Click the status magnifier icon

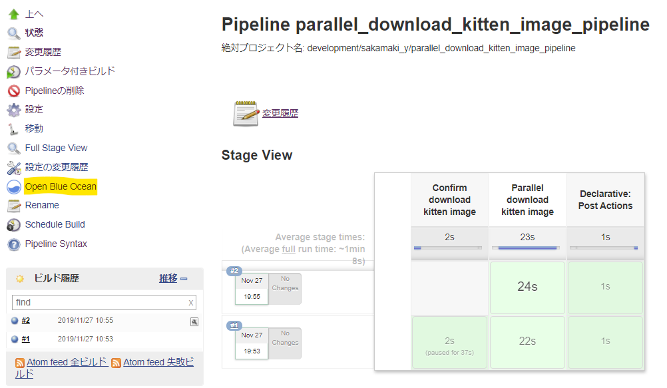click(x=13, y=33)
